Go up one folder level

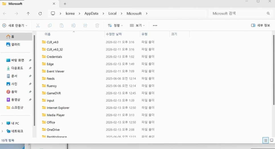tap(28, 13)
